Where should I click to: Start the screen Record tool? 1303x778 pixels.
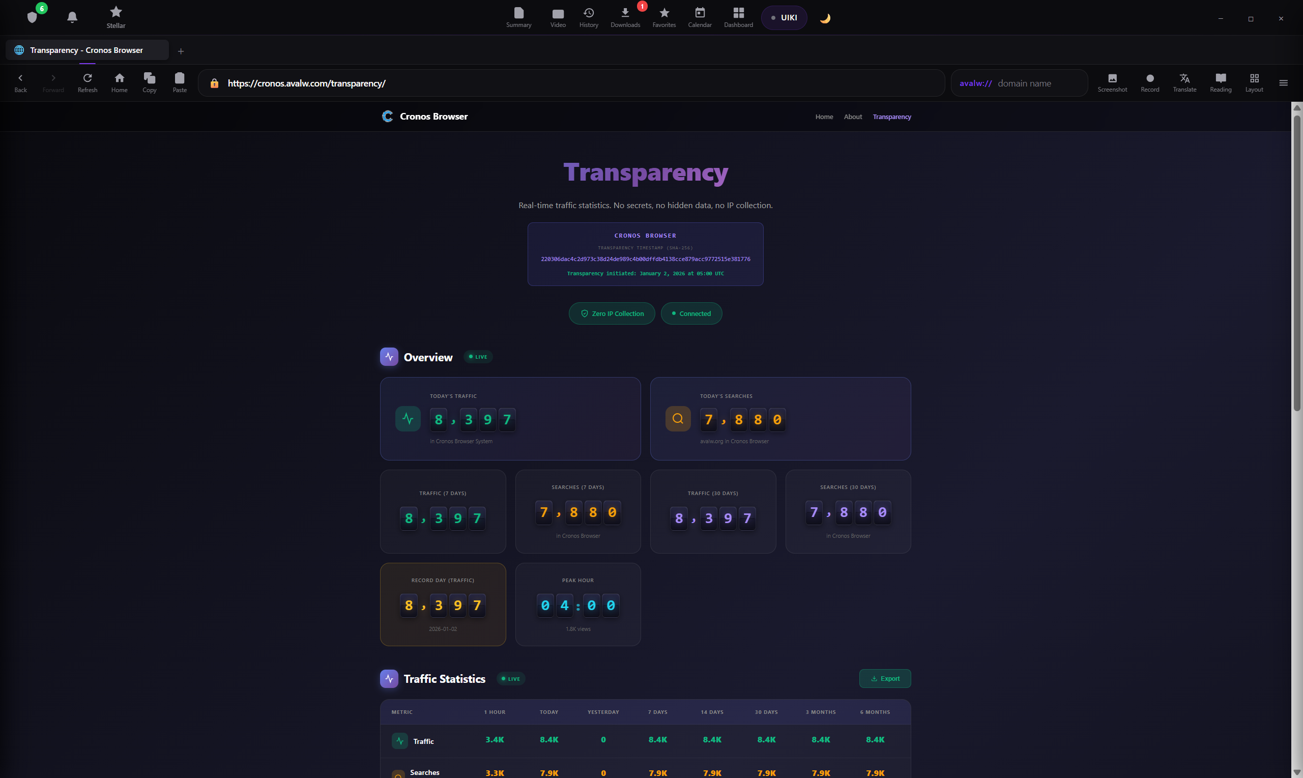[x=1149, y=82]
